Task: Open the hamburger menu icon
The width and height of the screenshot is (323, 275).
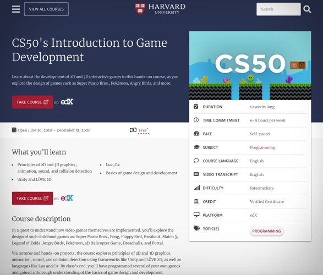Action: [16, 9]
